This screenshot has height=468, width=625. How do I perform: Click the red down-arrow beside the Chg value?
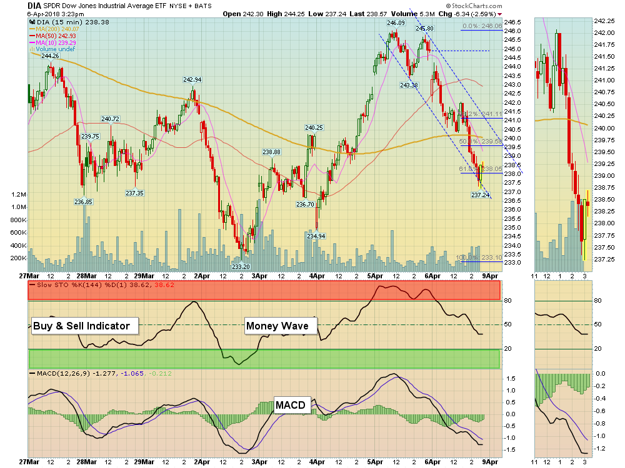coord(500,14)
